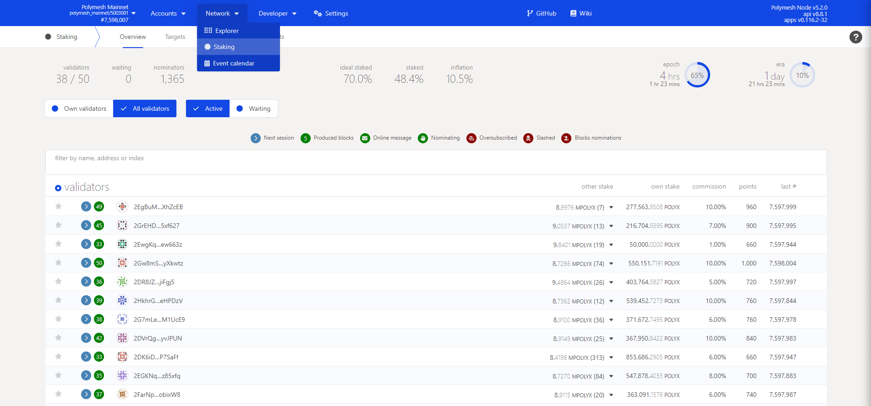
Task: Switch to the Overview tab
Action: pyautogui.click(x=133, y=37)
